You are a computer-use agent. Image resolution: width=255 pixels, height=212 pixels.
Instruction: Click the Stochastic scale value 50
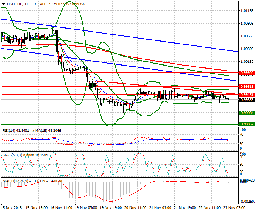[x=241, y=165]
